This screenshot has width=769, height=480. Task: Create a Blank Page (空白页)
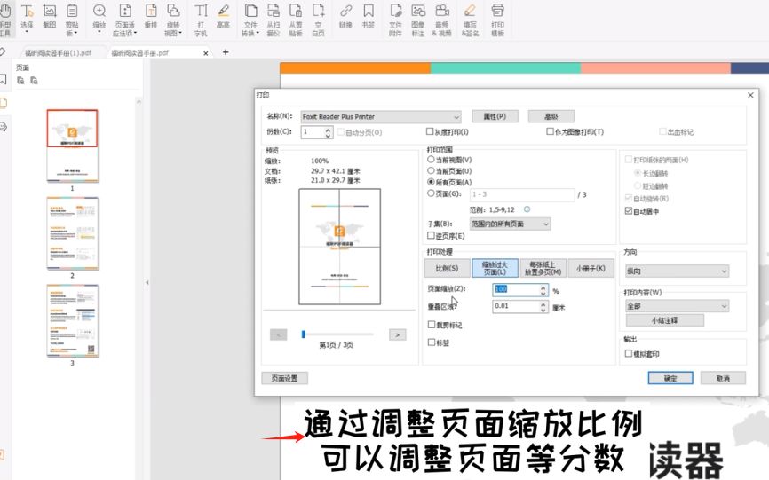pos(318,20)
